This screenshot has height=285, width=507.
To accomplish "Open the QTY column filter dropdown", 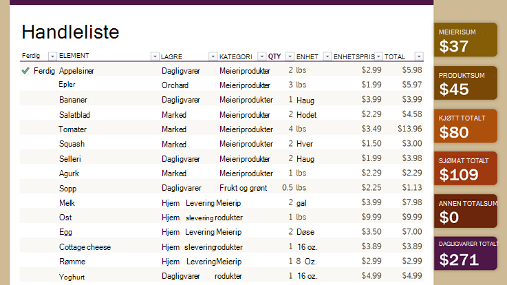I will pyautogui.click(x=290, y=56).
